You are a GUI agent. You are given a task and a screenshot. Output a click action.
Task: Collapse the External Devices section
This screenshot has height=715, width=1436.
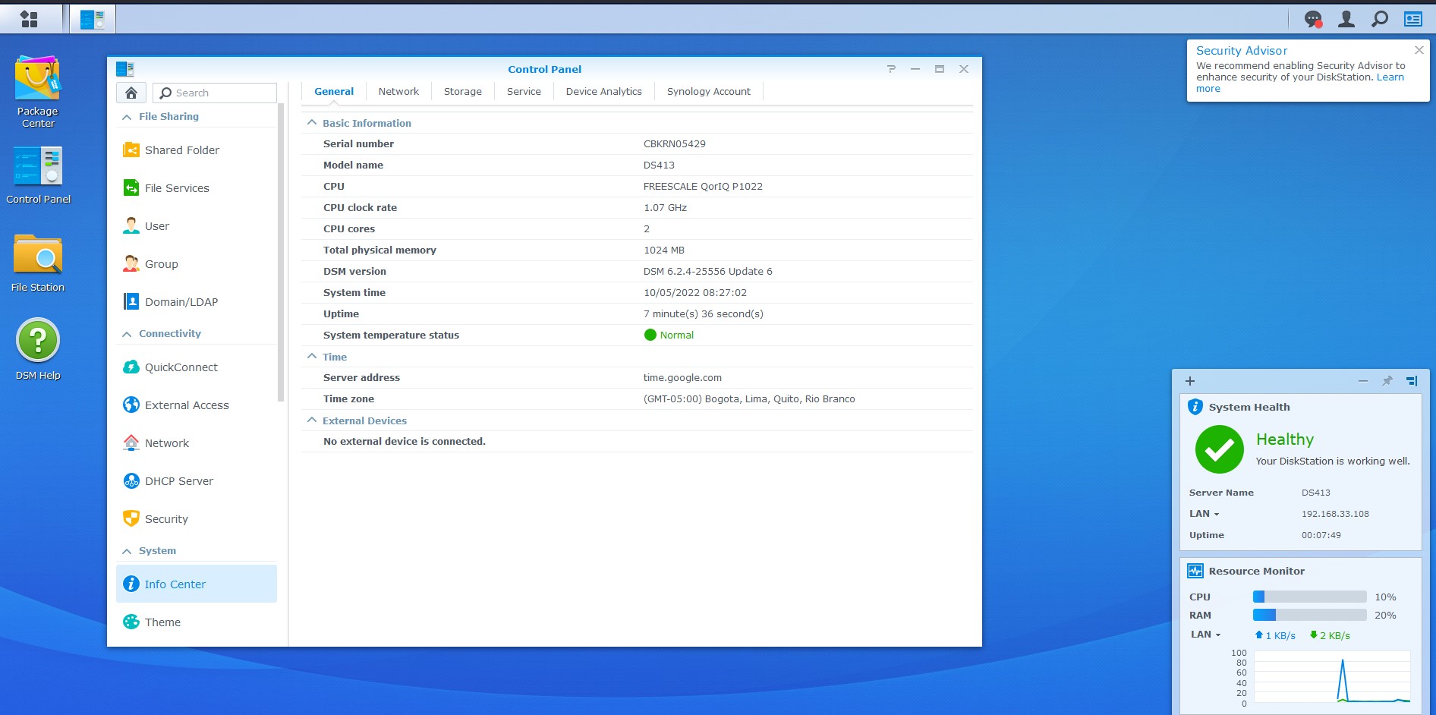click(312, 420)
